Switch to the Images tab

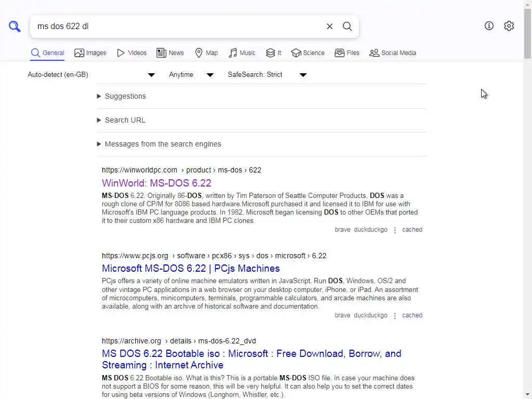90,53
